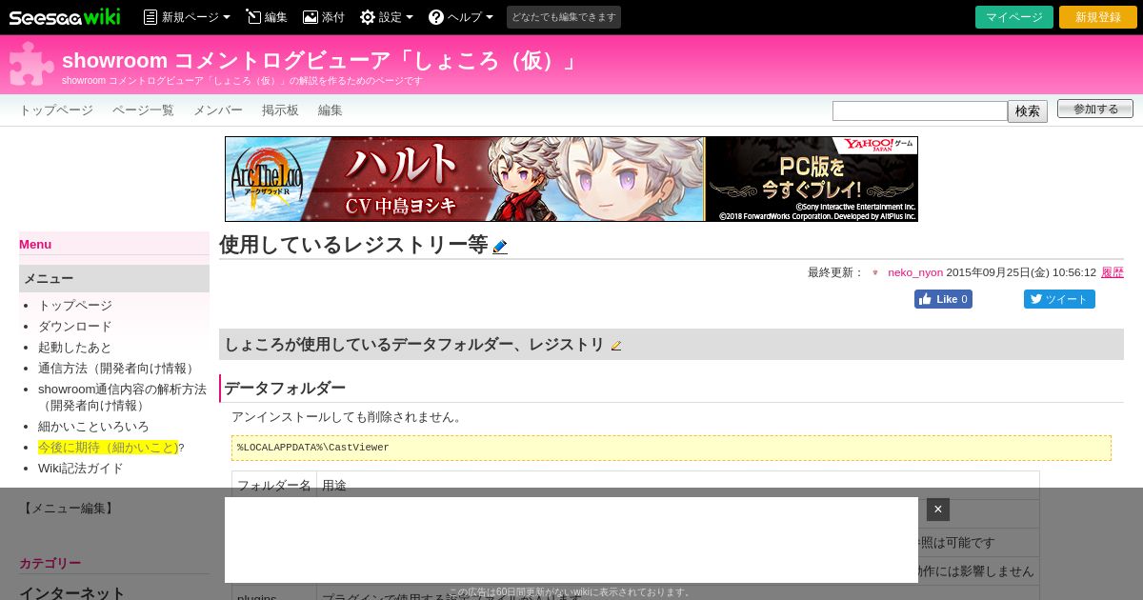This screenshot has width=1143, height=600.
Task: Click the 編集 button in top bar
Action: (266, 17)
